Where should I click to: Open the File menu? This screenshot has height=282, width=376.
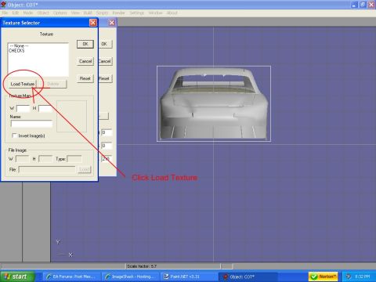point(5,13)
